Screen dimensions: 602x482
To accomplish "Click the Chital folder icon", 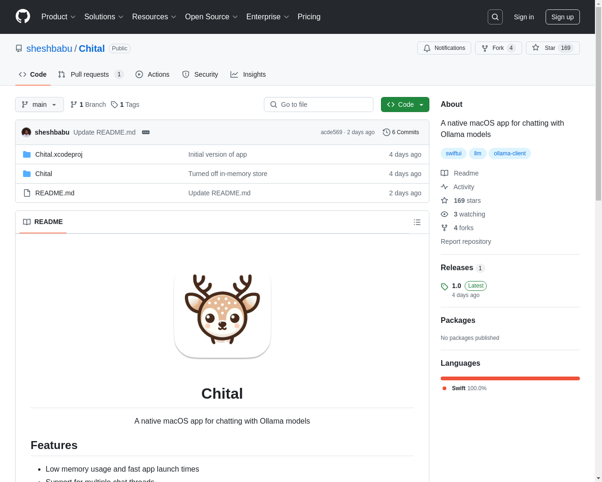I will pos(27,174).
